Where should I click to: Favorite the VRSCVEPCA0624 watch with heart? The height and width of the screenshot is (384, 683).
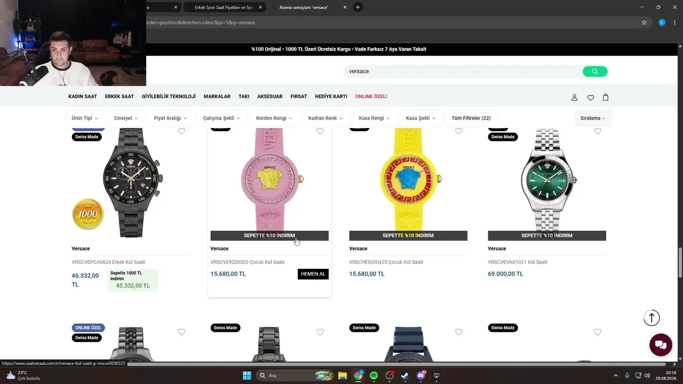[x=181, y=131]
